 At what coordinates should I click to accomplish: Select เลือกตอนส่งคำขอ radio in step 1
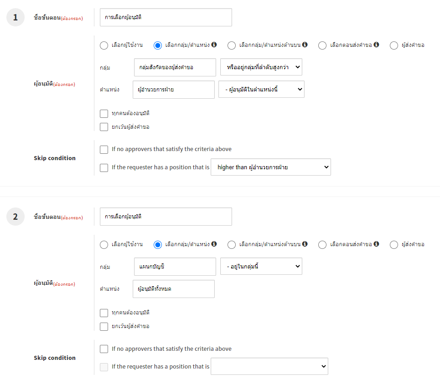(322, 45)
